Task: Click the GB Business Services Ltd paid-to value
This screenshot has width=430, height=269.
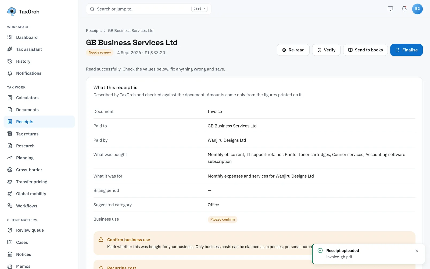Action: (232, 126)
